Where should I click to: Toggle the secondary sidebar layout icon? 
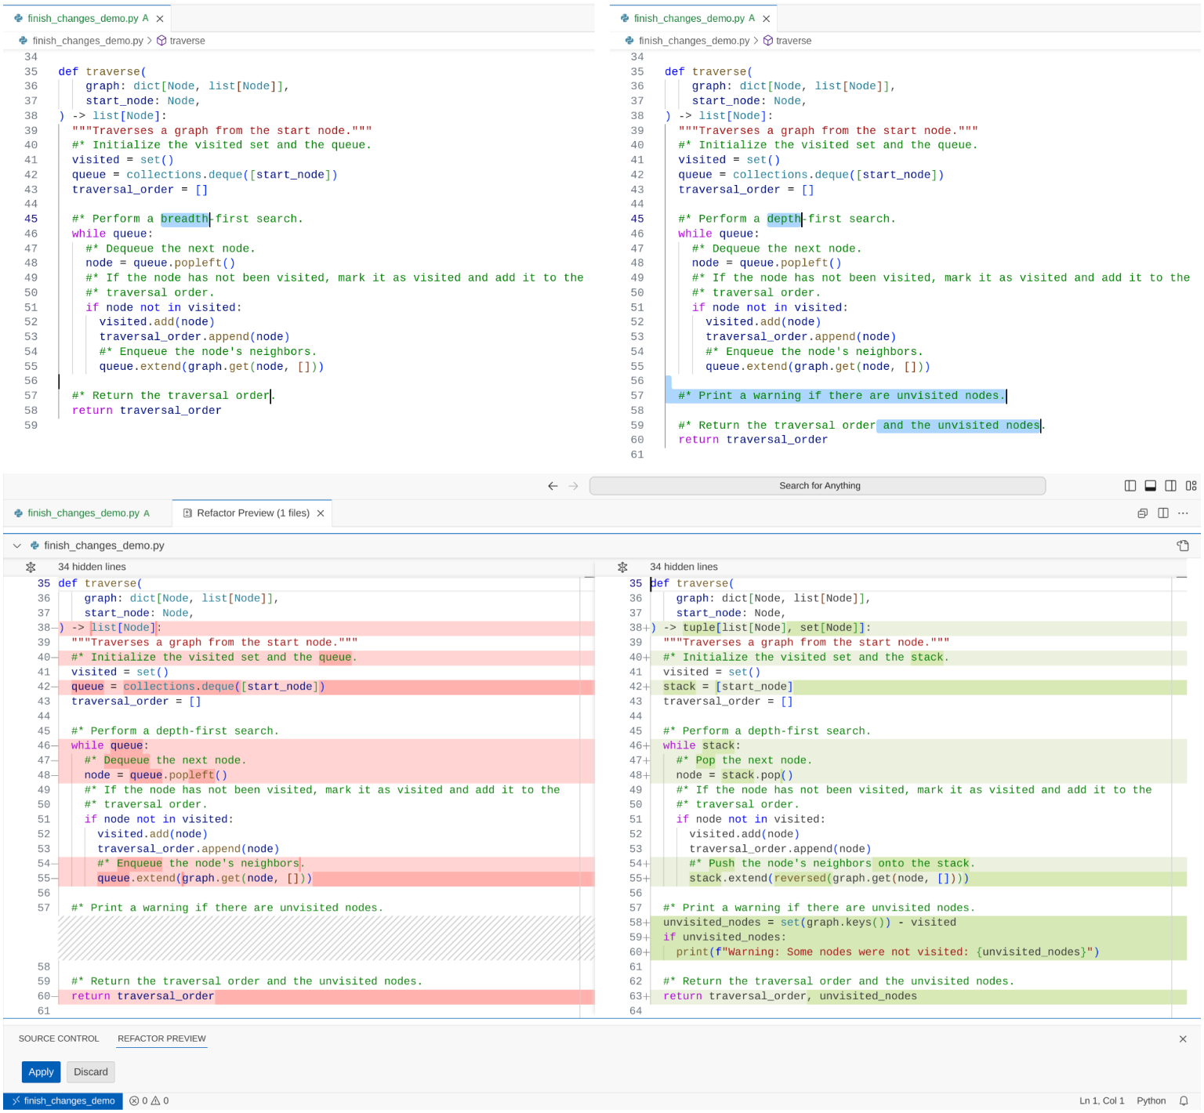[1170, 486]
